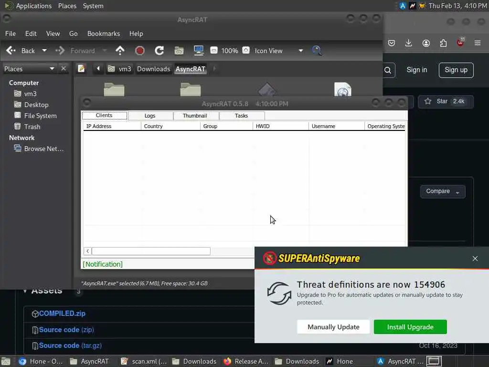Viewport: 489px width, 367px height.
Task: Open the Source code (tar.gz) link
Action: (70, 345)
